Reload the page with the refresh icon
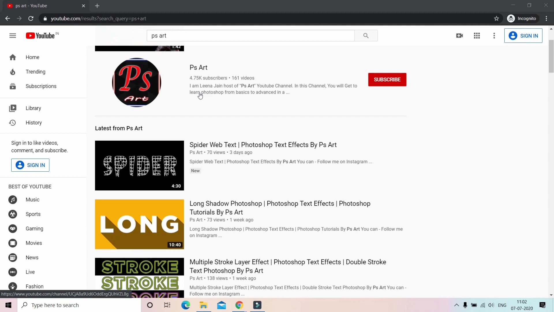This screenshot has height=312, width=554. click(31, 18)
